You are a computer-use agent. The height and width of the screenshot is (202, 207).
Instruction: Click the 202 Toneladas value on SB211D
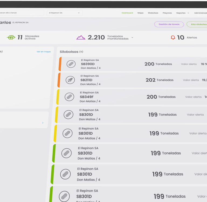[160, 80]
